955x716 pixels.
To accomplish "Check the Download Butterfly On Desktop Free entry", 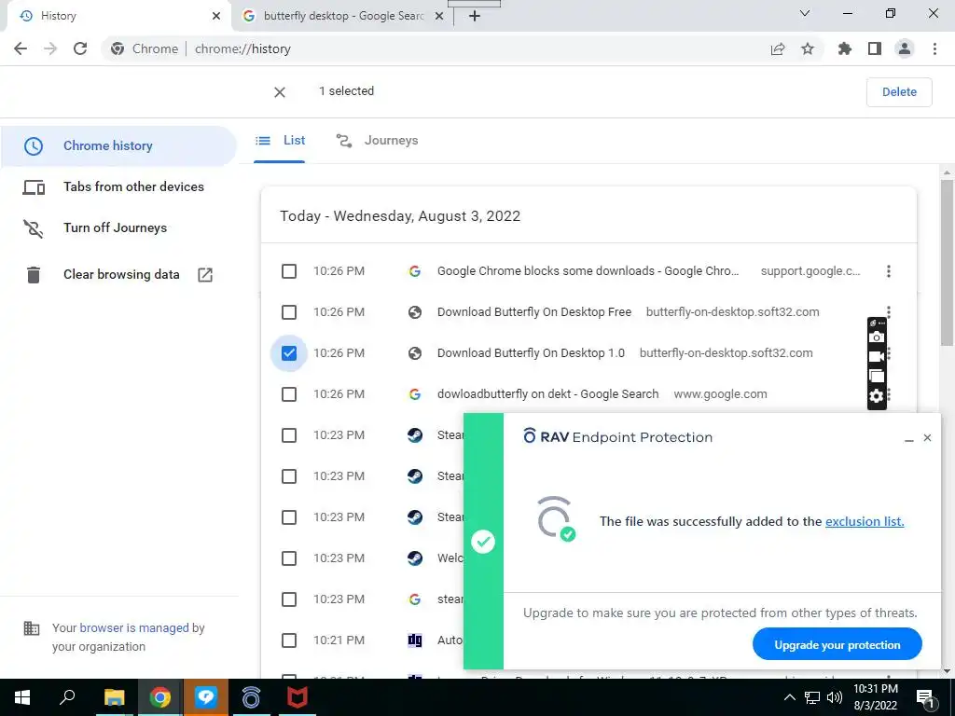I will 289,312.
